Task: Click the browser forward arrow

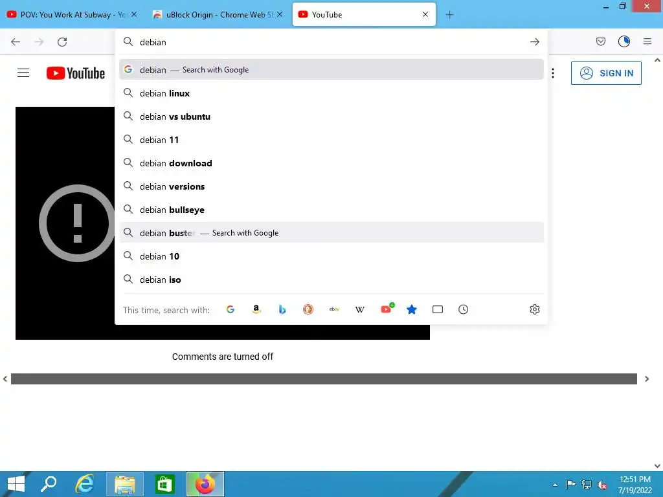Action: click(x=39, y=41)
